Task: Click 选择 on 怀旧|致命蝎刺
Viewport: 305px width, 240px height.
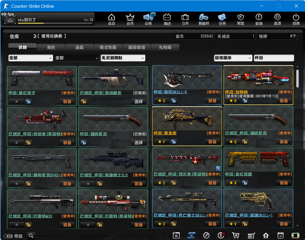Action: coord(138,102)
